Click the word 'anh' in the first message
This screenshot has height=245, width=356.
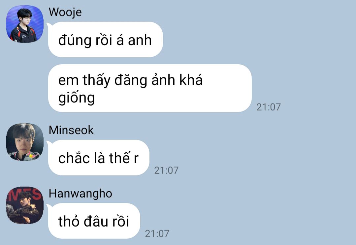click(x=140, y=40)
